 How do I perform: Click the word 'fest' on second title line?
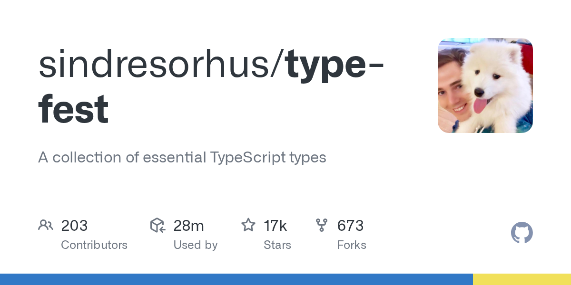(73, 110)
